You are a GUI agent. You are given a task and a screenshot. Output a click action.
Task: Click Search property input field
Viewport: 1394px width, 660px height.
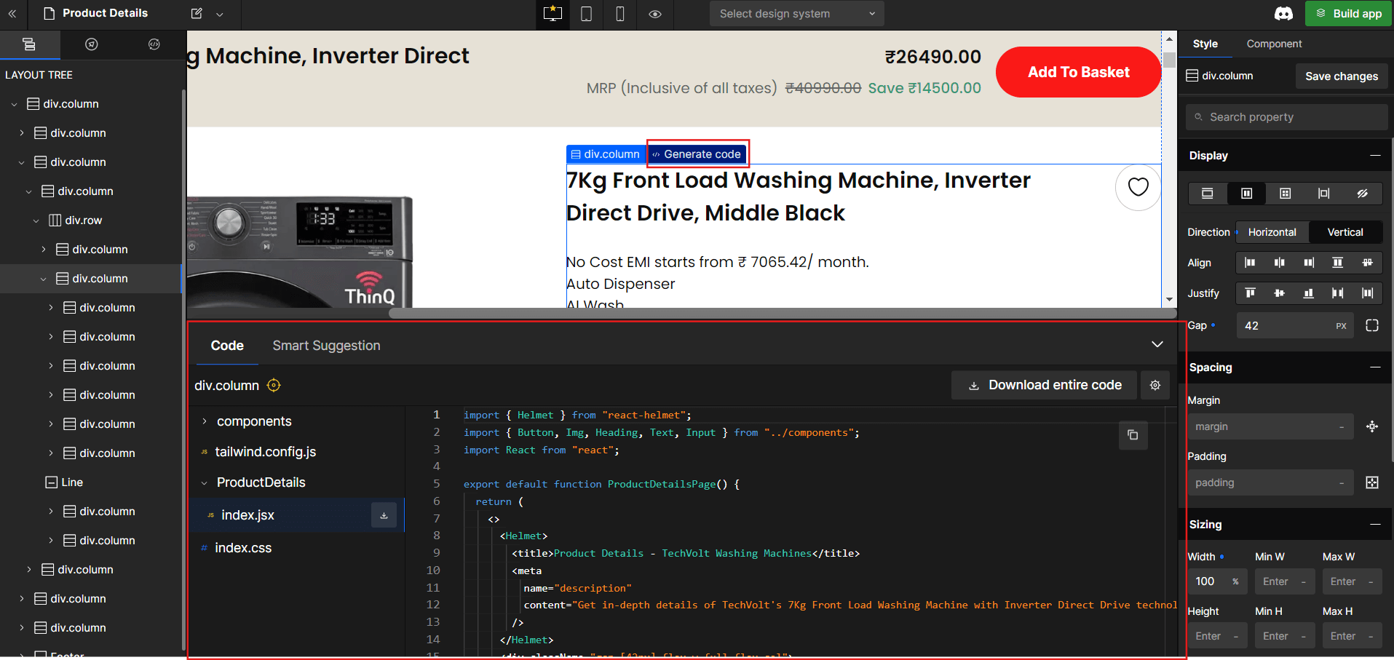pos(1286,117)
